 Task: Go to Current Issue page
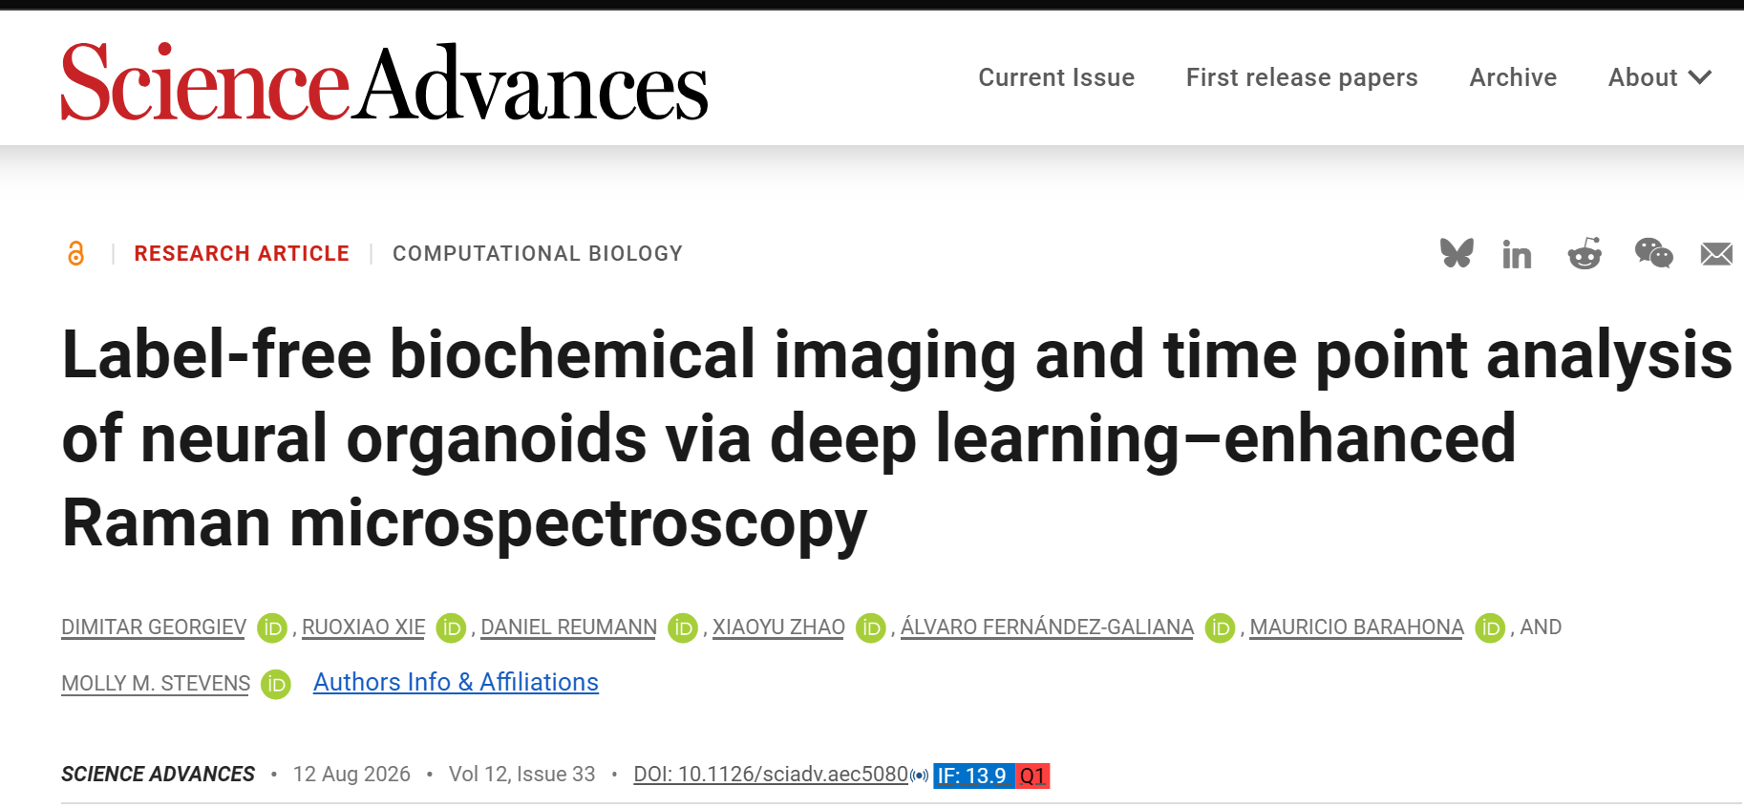(1056, 77)
